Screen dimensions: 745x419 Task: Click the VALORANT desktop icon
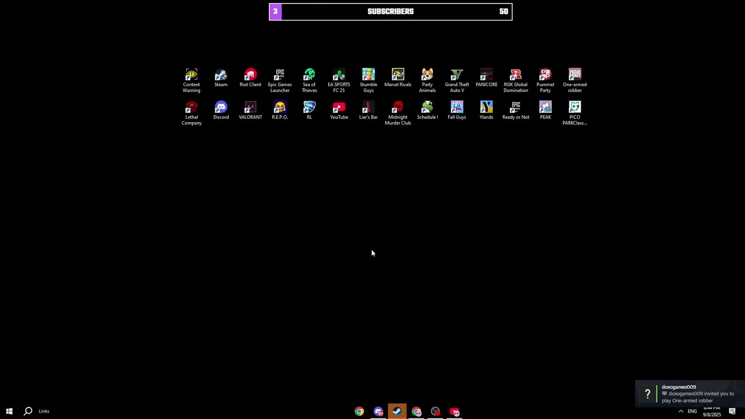250,110
